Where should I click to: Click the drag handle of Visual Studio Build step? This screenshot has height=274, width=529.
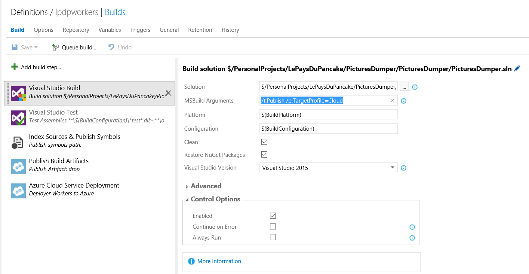pos(7,94)
